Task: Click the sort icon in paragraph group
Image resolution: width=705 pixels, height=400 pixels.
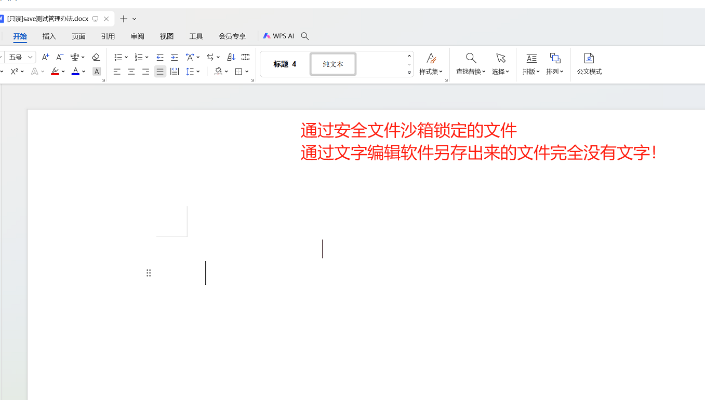Action: [x=231, y=57]
